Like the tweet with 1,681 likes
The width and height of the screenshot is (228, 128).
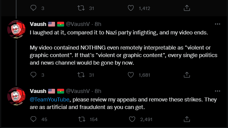click(x=131, y=75)
